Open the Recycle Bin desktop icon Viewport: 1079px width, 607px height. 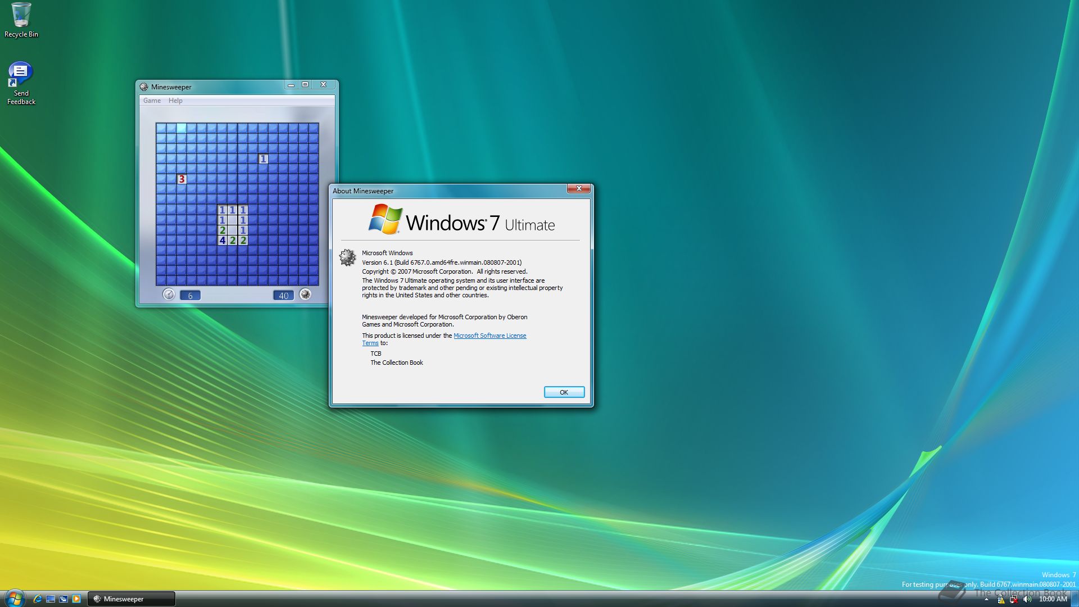pyautogui.click(x=21, y=20)
